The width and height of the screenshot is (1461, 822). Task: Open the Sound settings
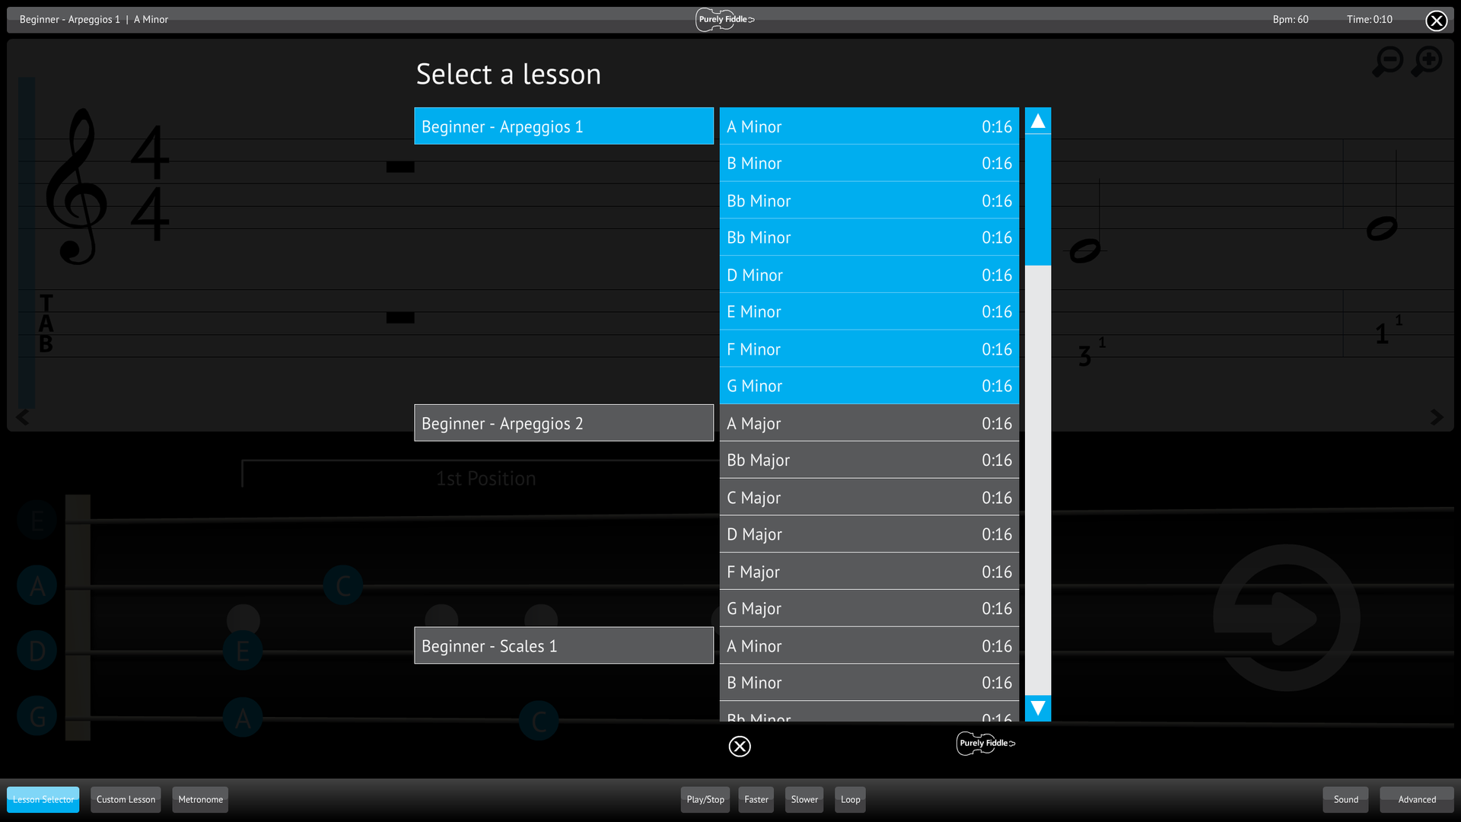1345,799
